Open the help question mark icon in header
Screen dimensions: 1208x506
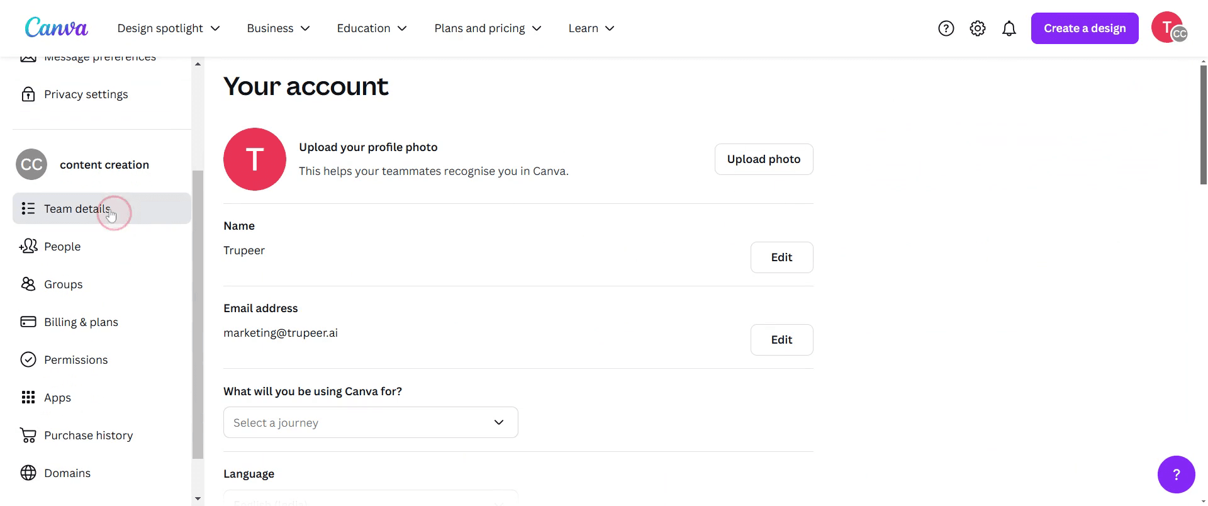(x=946, y=28)
